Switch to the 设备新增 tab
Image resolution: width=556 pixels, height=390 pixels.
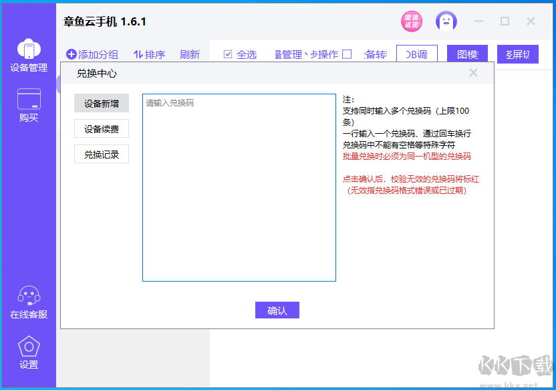pyautogui.click(x=101, y=104)
